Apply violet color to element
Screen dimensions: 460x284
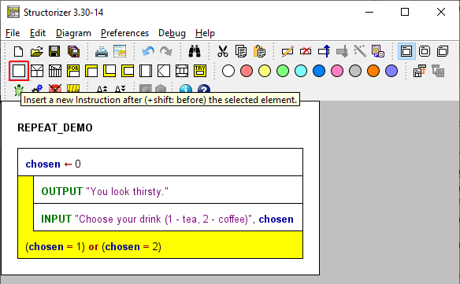click(391, 71)
